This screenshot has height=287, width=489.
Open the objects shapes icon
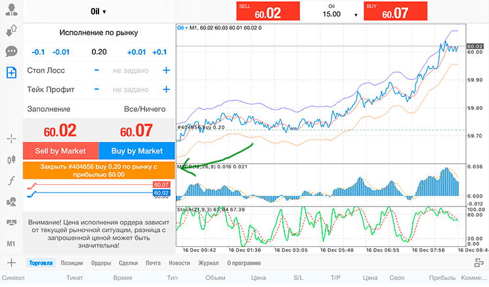(12, 202)
